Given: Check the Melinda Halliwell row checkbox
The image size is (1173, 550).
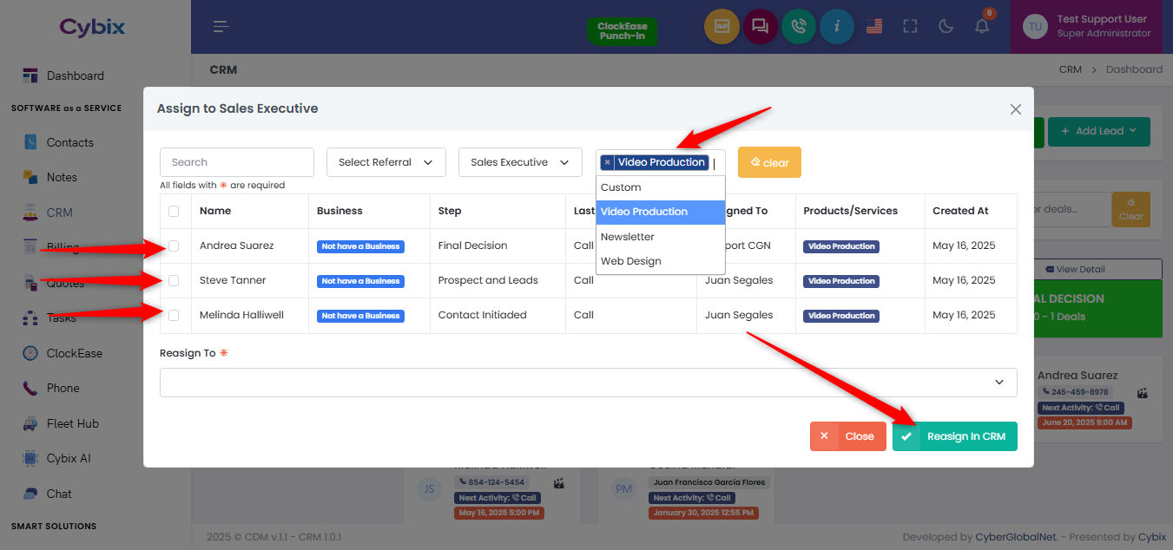Looking at the screenshot, I should click(174, 316).
